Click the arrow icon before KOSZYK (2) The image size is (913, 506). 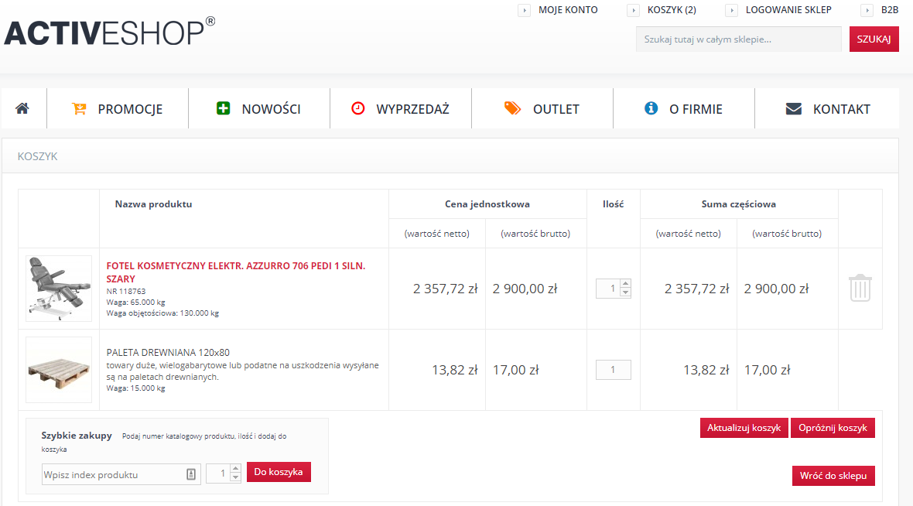click(x=633, y=10)
